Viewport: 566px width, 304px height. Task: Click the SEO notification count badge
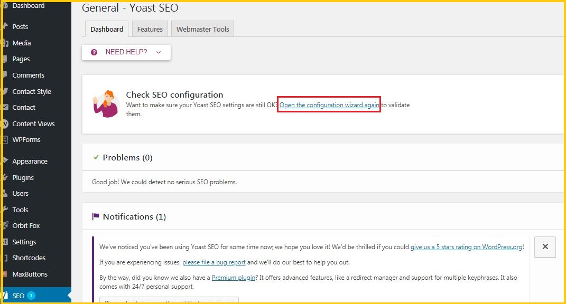[x=31, y=296]
